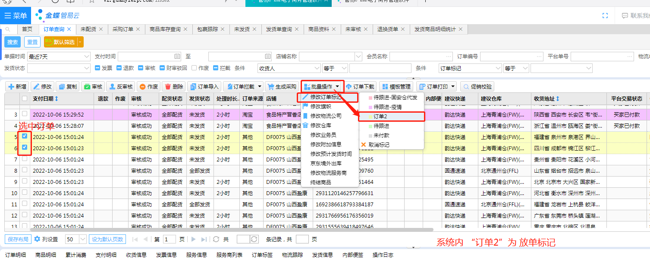Open the page size 50 dropdown
This screenshot has height=259, width=650.
point(82,239)
